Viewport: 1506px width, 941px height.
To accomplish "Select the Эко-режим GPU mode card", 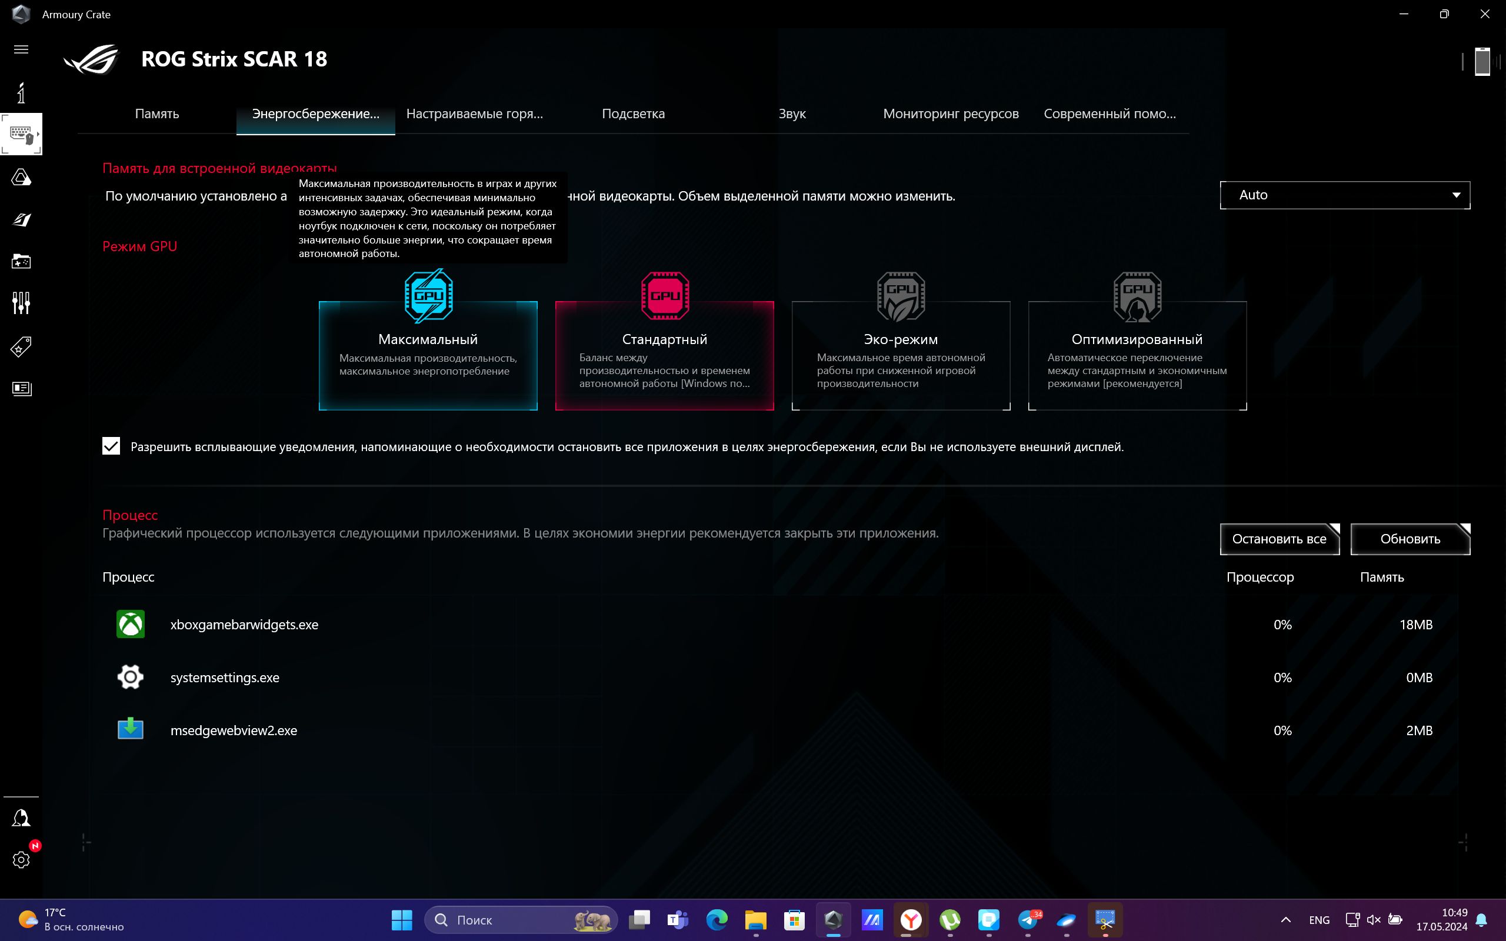I will 901,355.
